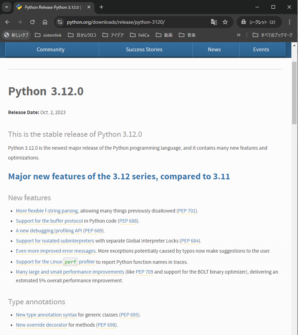The width and height of the screenshot is (298, 335).
Task: Click the New features subheading
Action: tap(30, 198)
